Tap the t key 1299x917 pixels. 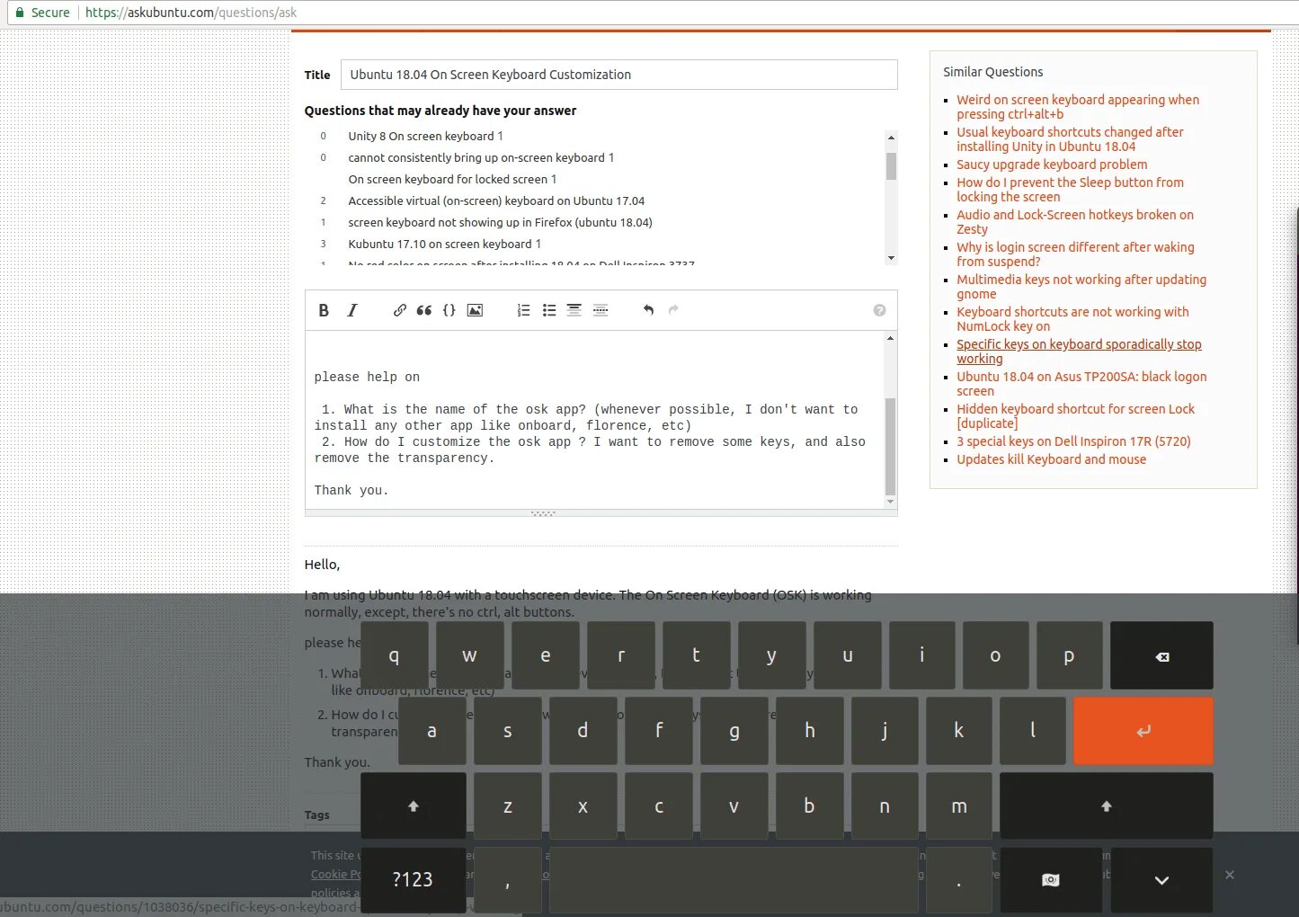pyautogui.click(x=696, y=655)
